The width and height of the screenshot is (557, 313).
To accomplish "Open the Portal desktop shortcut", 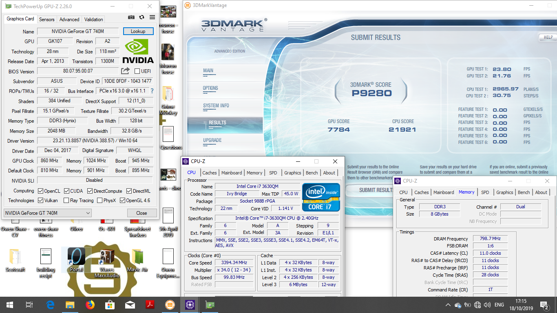I will [x=76, y=259].
